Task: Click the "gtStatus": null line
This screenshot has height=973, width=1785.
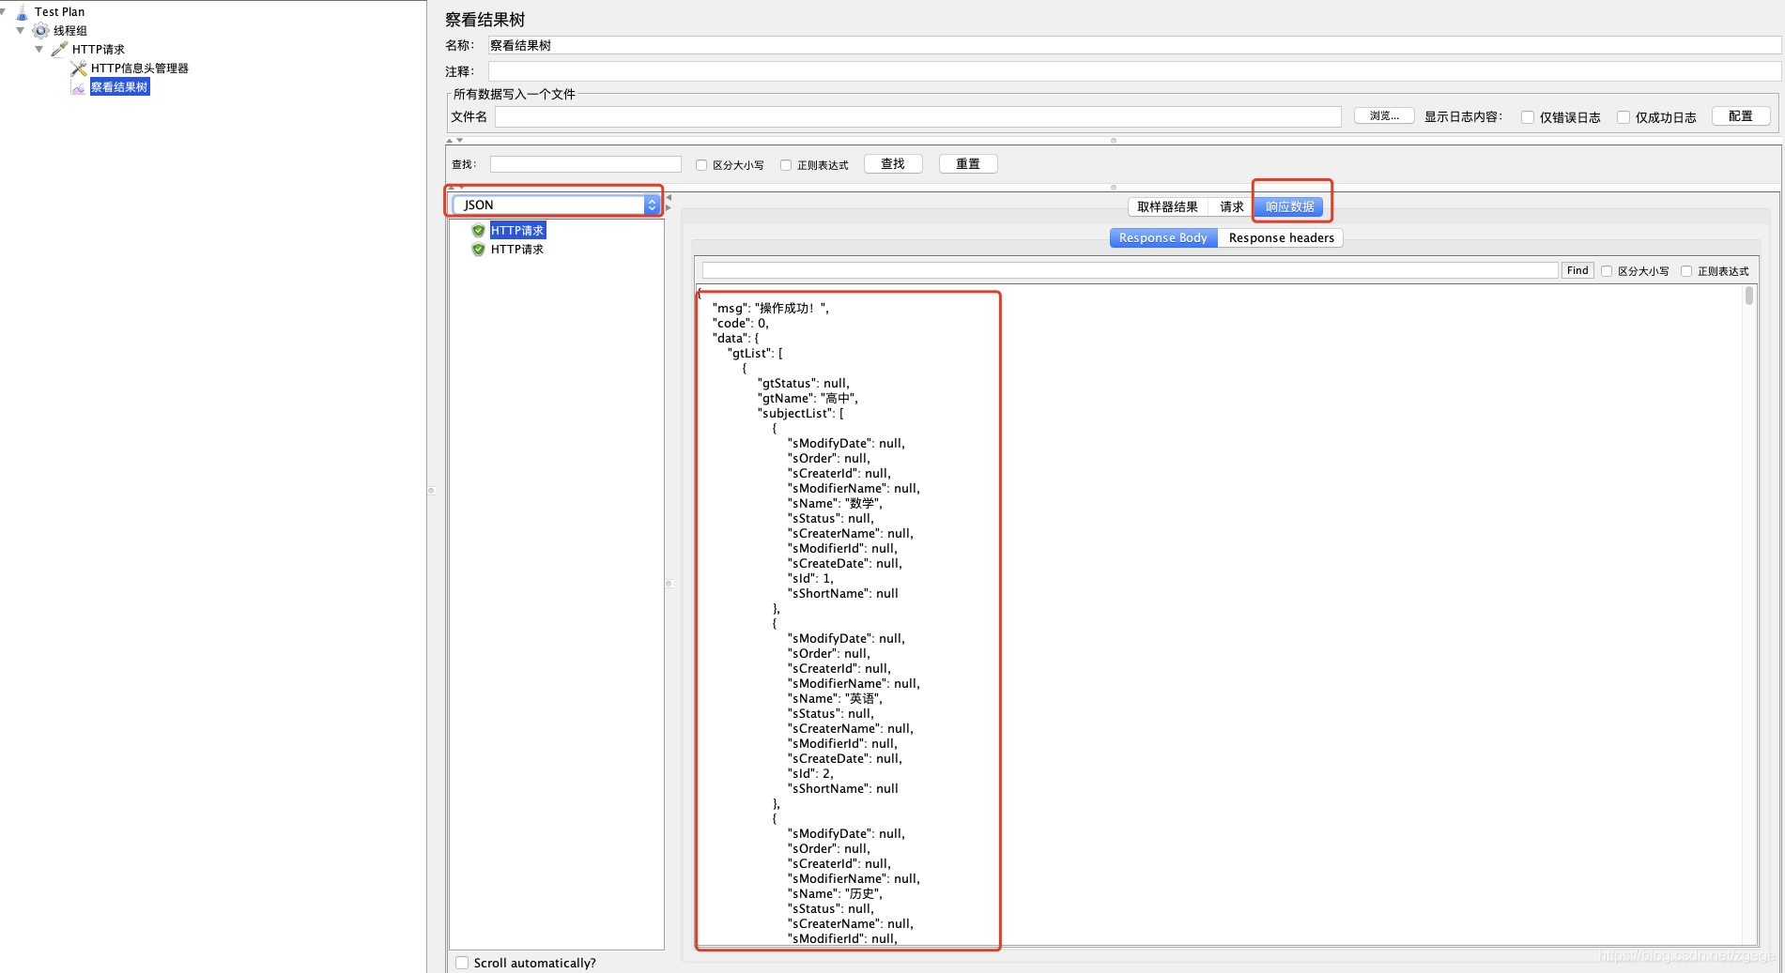Action: click(804, 384)
